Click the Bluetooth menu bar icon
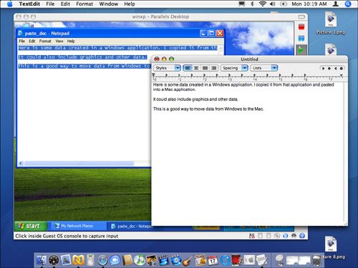This screenshot has width=358, height=268. (x=252, y=4)
